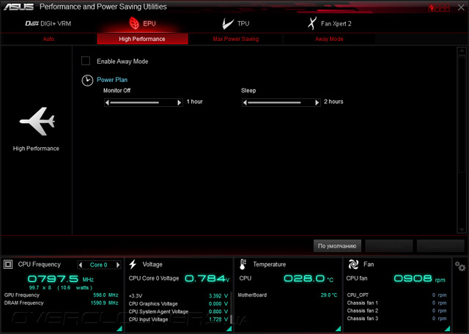Click the CPU Core 0 Voltage label
This screenshot has height=334, width=469.
click(x=154, y=278)
